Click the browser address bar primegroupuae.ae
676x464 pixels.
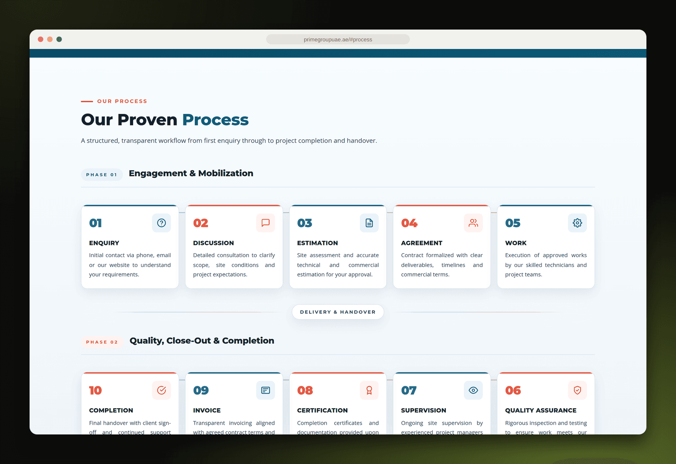click(x=338, y=39)
